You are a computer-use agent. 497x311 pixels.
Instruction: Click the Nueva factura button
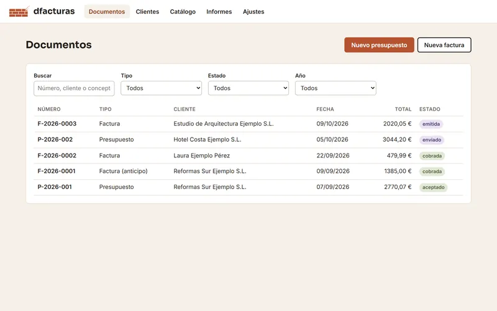click(x=444, y=45)
